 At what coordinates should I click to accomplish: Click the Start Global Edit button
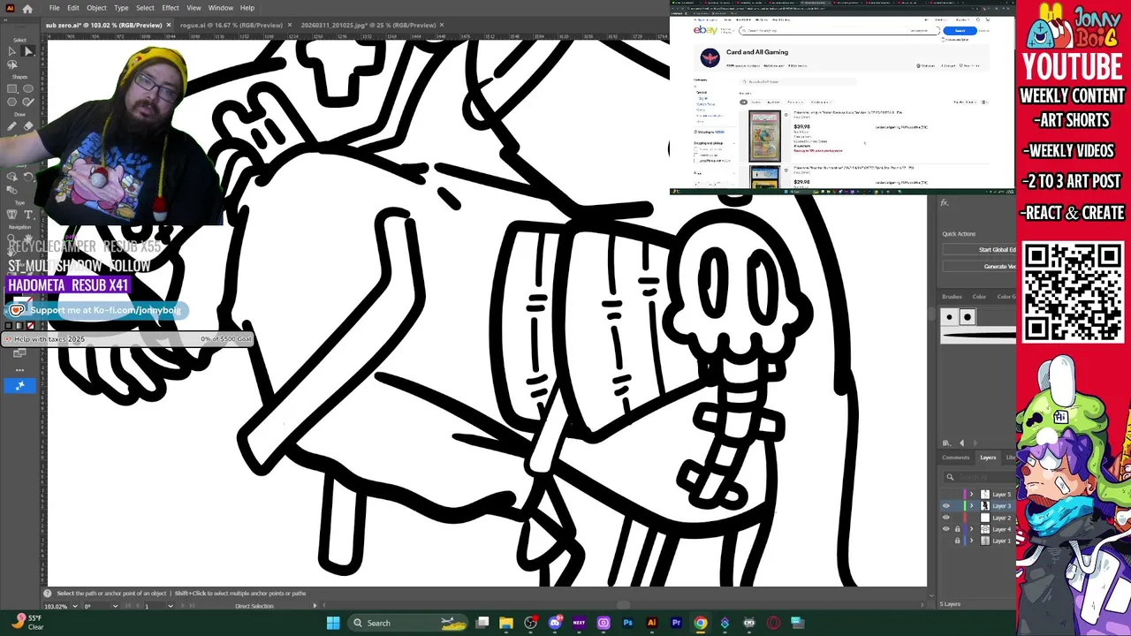click(x=979, y=250)
